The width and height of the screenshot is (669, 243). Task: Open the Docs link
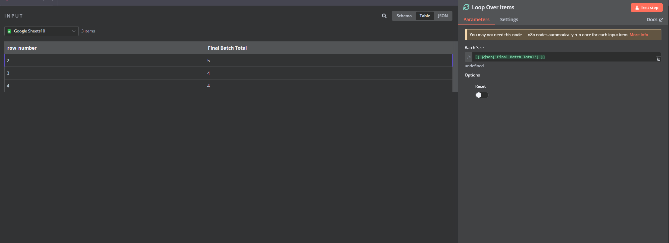[652, 20]
